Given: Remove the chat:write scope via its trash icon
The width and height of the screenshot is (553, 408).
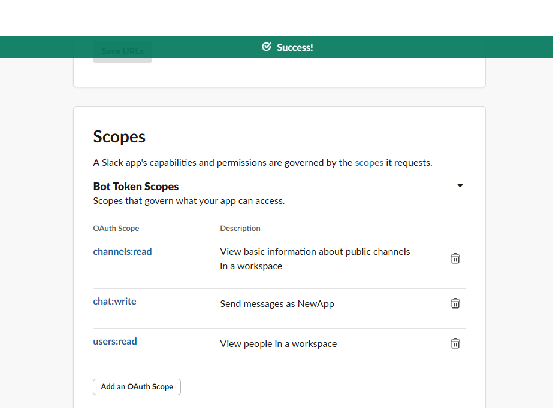Looking at the screenshot, I should (455, 303).
